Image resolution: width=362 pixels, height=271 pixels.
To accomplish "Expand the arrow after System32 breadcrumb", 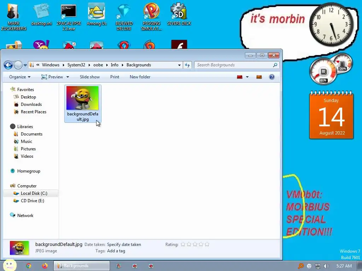I will (x=89, y=65).
